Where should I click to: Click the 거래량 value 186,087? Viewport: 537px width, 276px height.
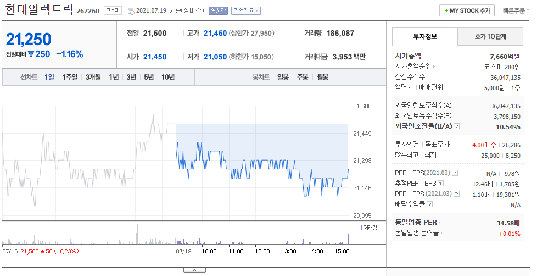(340, 33)
